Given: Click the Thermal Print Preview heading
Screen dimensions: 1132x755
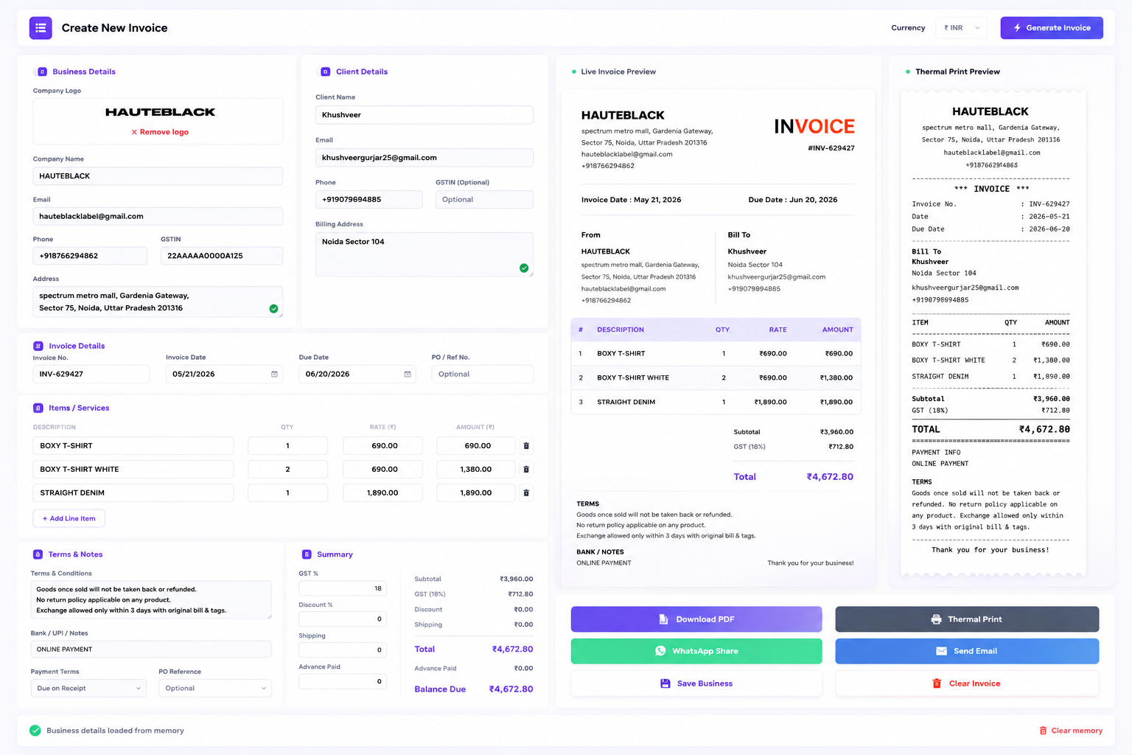Looking at the screenshot, I should click(957, 72).
